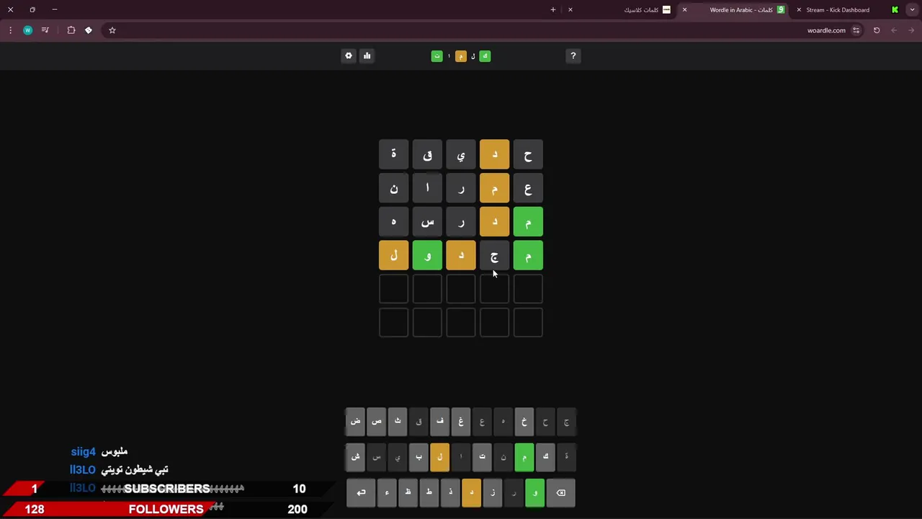Tap the green و key on the keyboard

534,493
